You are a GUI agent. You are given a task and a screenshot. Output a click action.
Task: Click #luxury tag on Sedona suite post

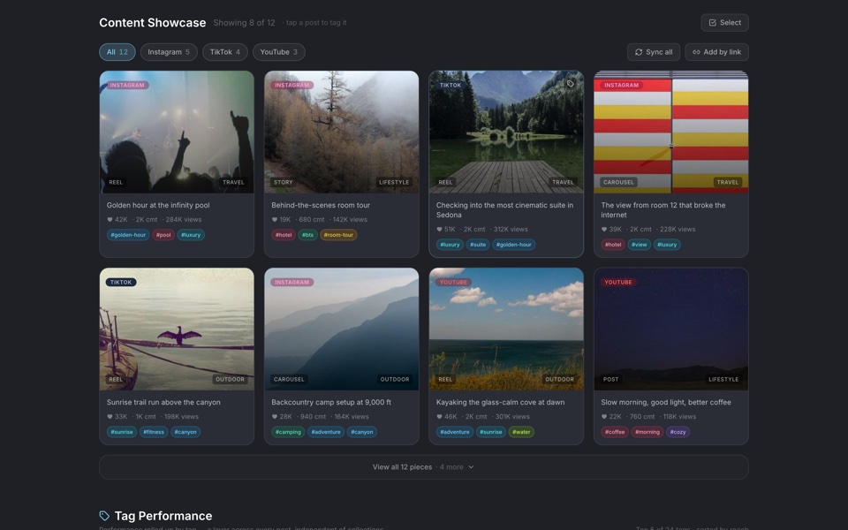450,245
